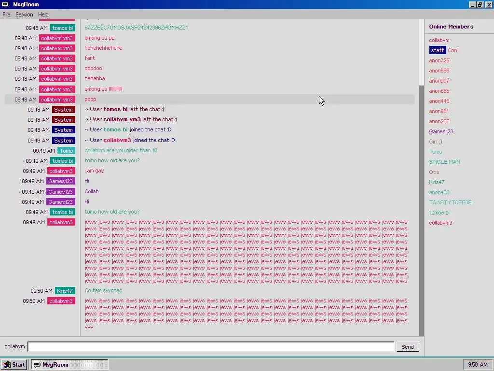Focus the message input field
This screenshot has height=371, width=494.
coord(211,347)
